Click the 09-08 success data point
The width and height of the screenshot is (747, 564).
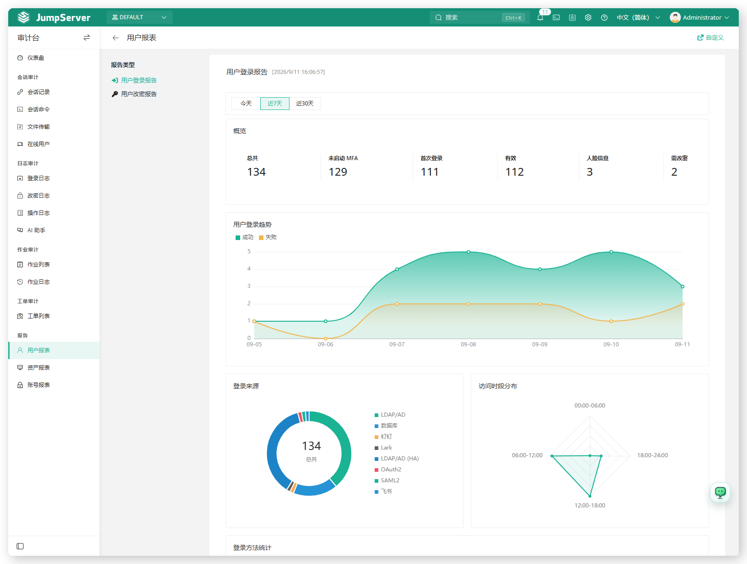coord(468,252)
